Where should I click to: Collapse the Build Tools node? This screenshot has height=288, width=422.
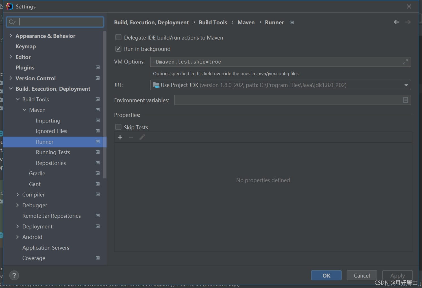click(x=18, y=99)
